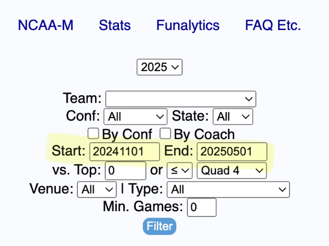329x246 pixels.
Task: Click the Min. Games input field
Action: 202,208
